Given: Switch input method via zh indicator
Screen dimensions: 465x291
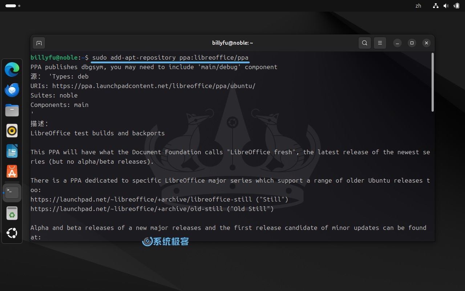Looking at the screenshot, I should click(418, 6).
